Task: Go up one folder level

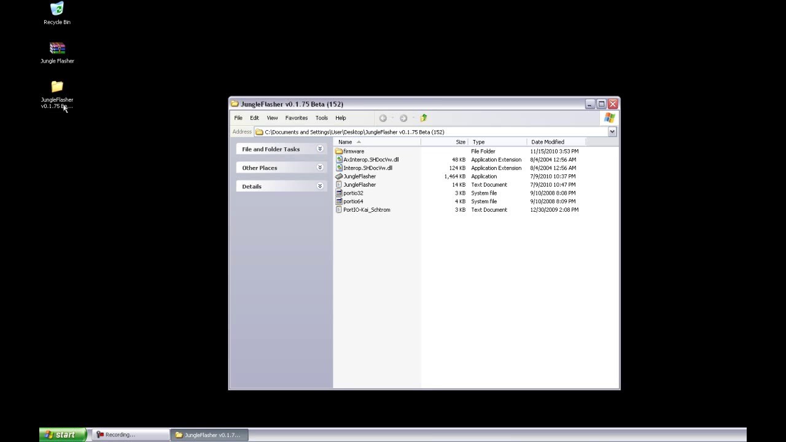Action: pos(424,118)
